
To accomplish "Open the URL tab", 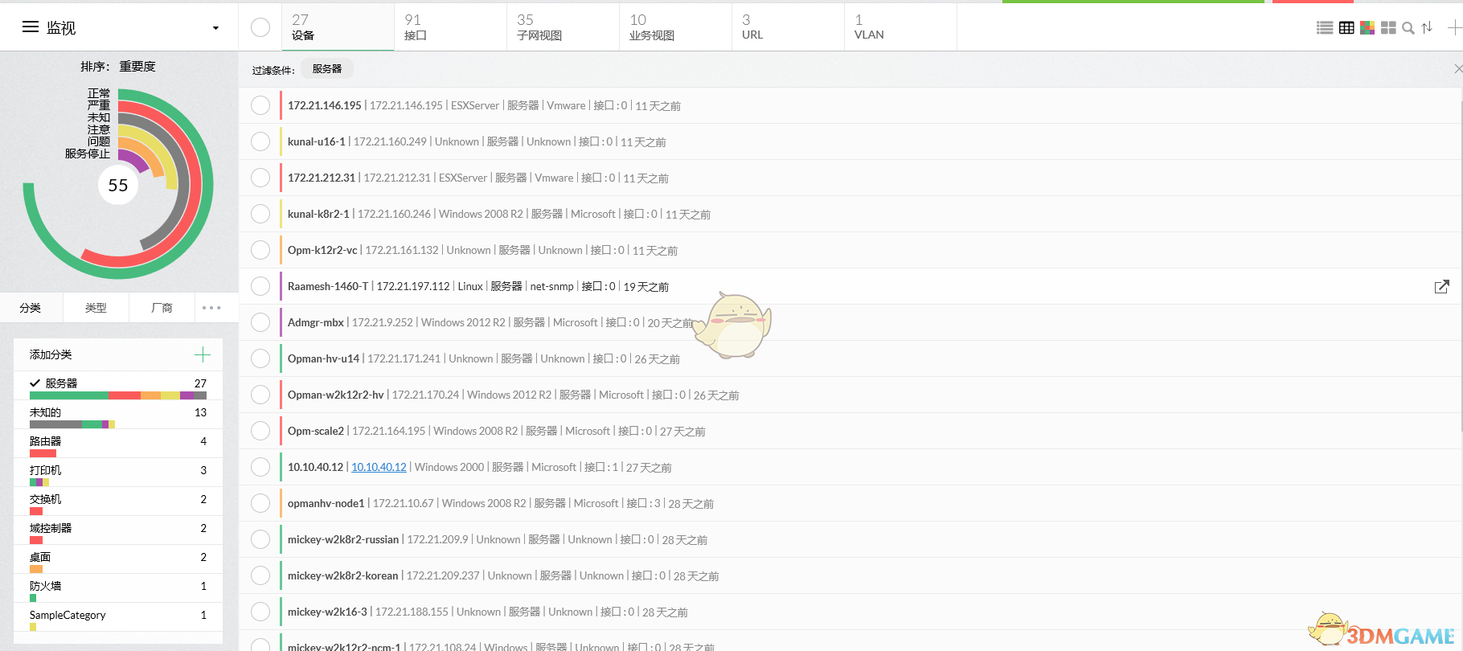I will pyautogui.click(x=788, y=27).
